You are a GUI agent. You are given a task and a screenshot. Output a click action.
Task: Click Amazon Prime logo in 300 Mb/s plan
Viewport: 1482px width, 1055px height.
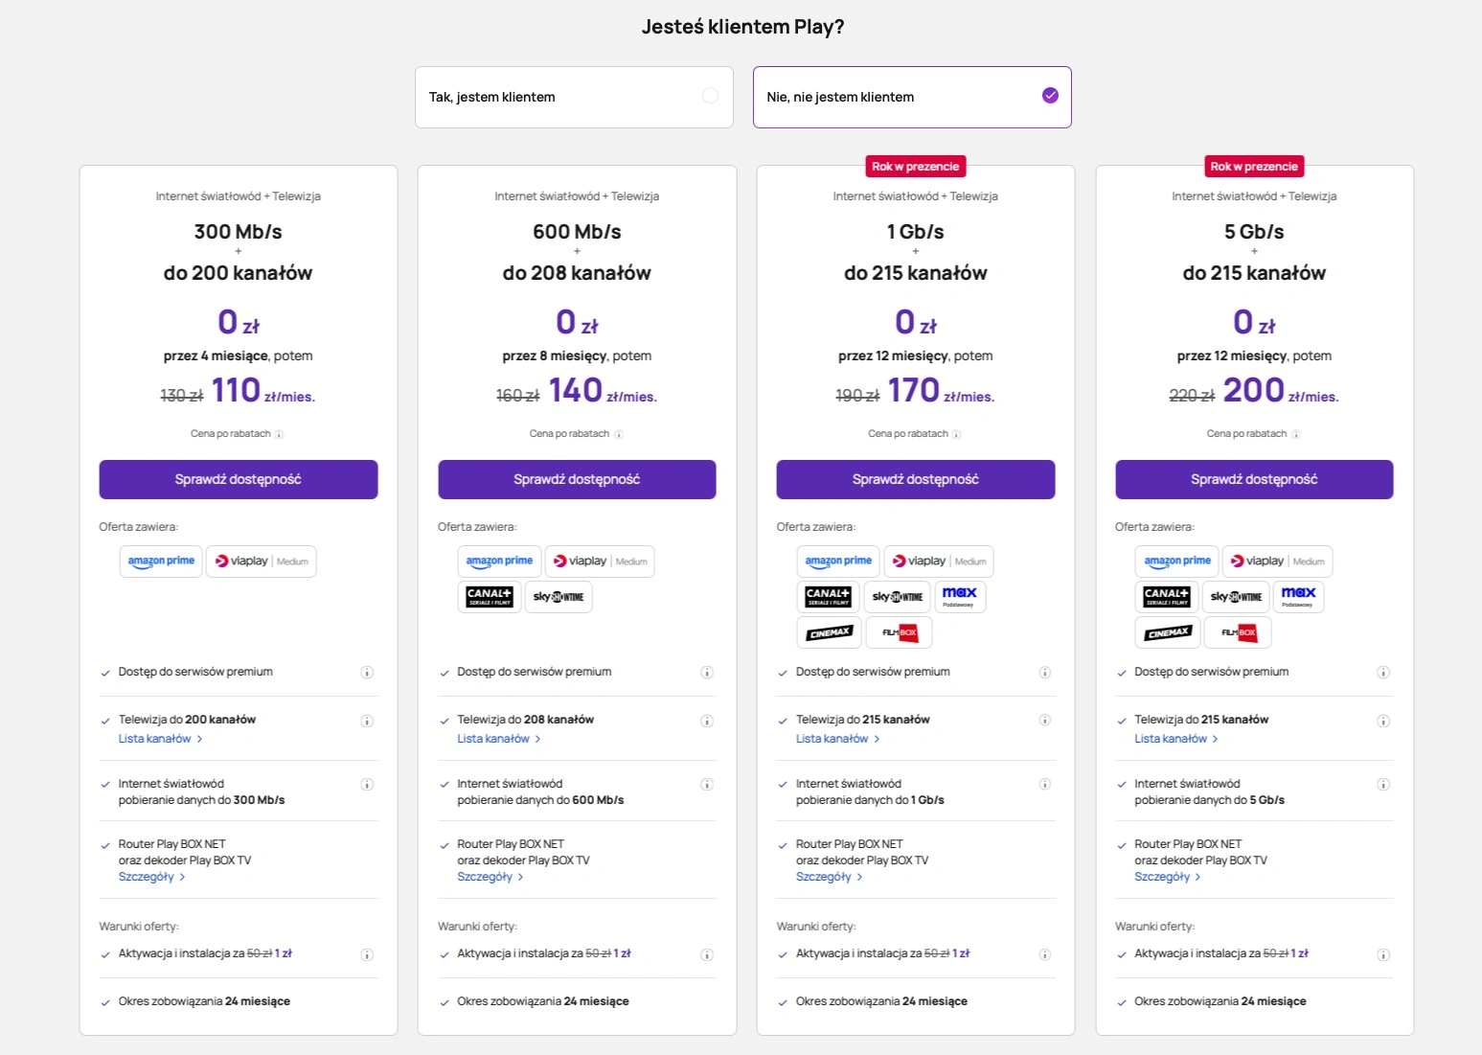tap(161, 562)
